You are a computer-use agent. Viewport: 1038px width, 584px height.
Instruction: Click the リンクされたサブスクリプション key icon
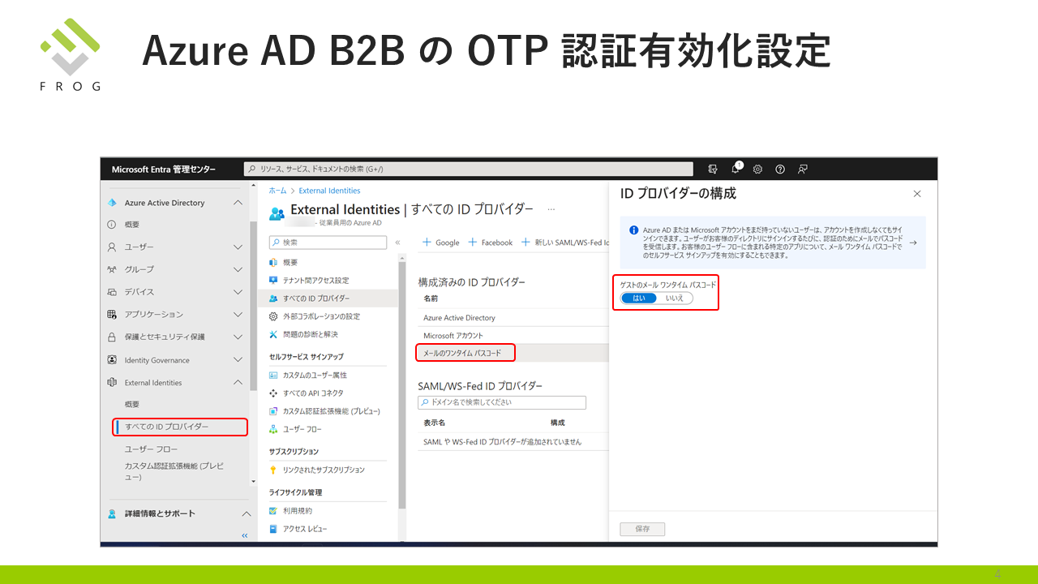pyautogui.click(x=273, y=470)
